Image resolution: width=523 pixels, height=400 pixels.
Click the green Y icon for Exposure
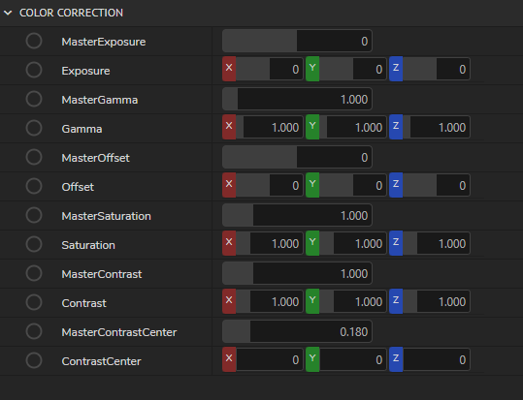[312, 69]
